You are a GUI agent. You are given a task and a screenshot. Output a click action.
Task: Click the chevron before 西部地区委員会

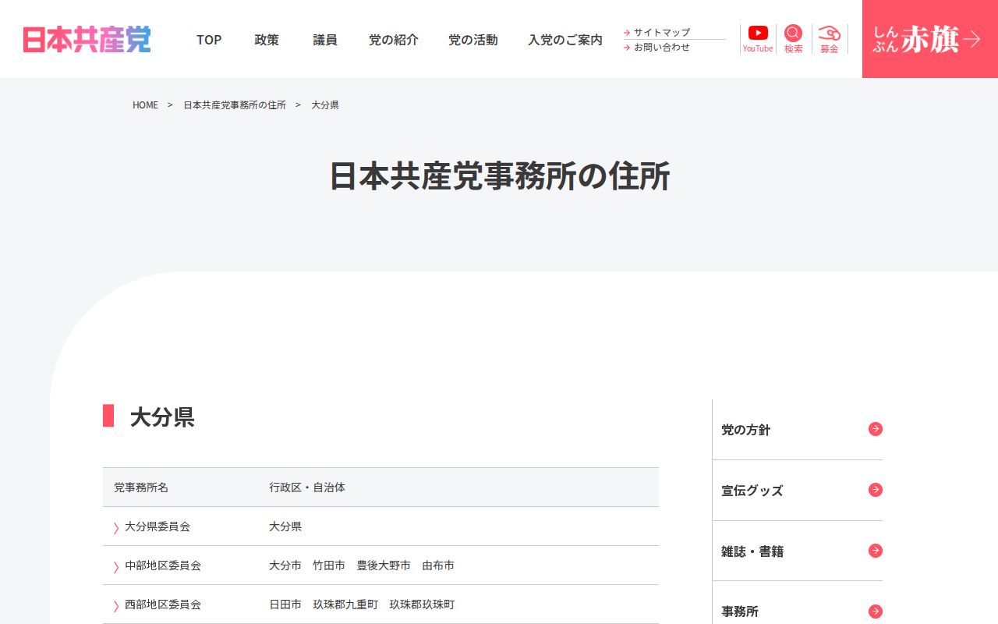116,605
